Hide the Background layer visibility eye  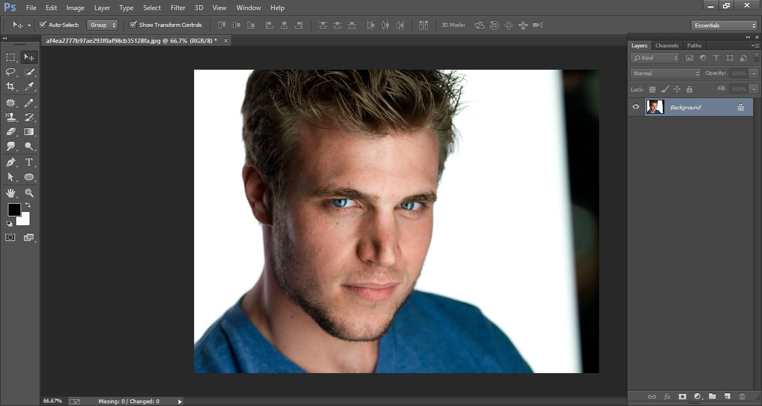(x=635, y=107)
